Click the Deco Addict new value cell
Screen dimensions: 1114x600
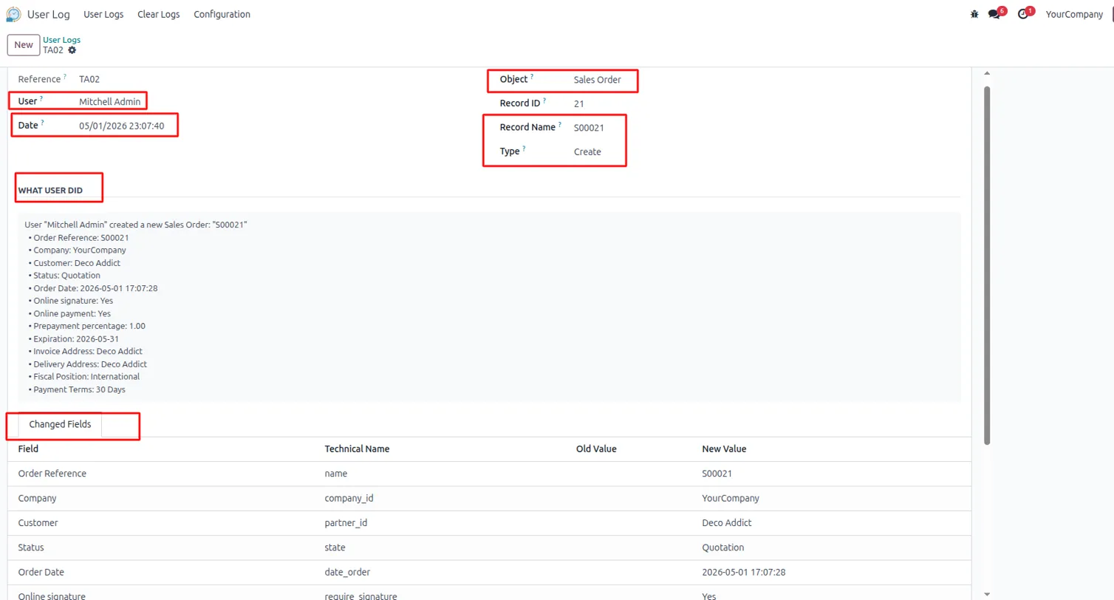(727, 523)
